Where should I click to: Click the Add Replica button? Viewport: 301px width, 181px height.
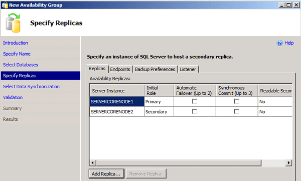point(106,173)
